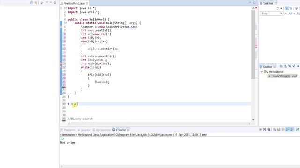
Task: Place cursor on 'public class HelloWorld' line
Action: coord(89,19)
